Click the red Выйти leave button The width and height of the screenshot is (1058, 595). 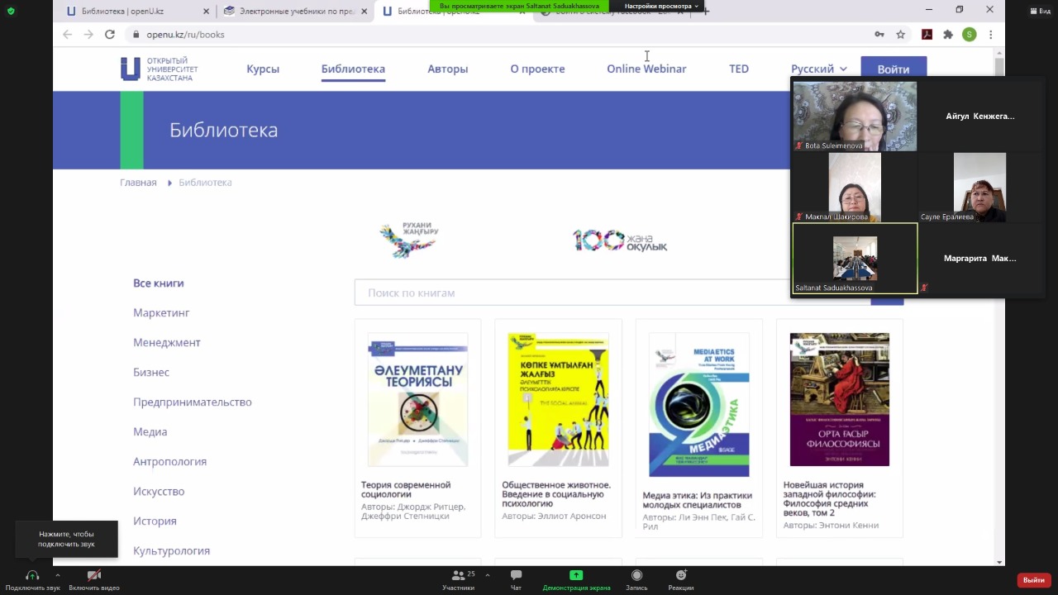[x=1034, y=580]
